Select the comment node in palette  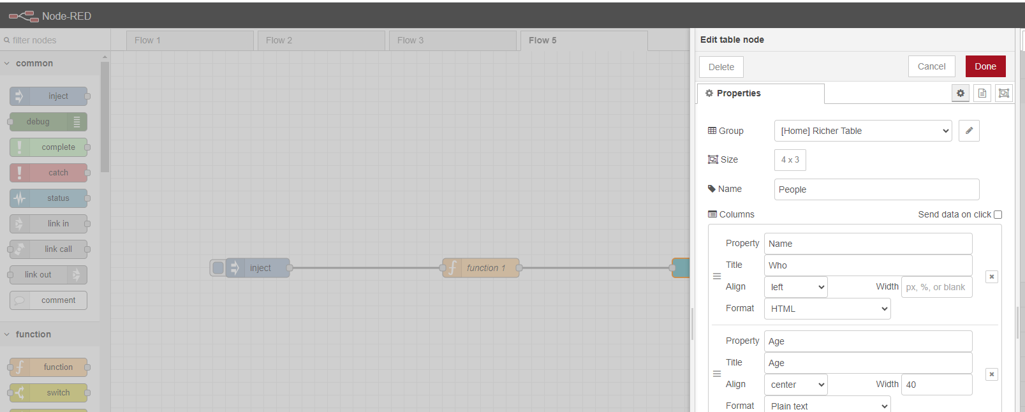coord(48,300)
